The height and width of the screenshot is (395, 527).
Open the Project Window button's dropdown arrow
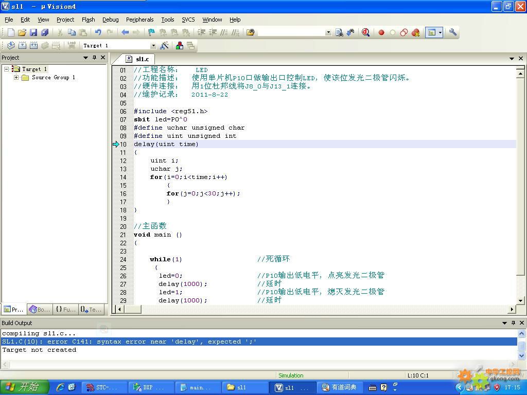tap(441, 32)
